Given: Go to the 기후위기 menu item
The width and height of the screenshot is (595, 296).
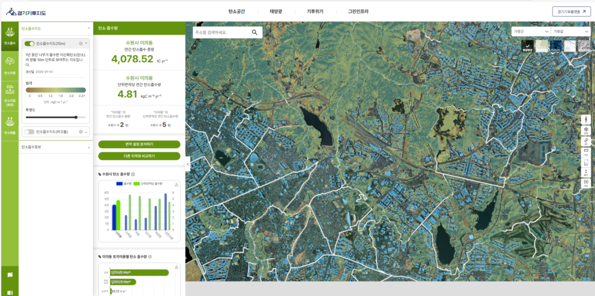Looking at the screenshot, I should coord(314,12).
